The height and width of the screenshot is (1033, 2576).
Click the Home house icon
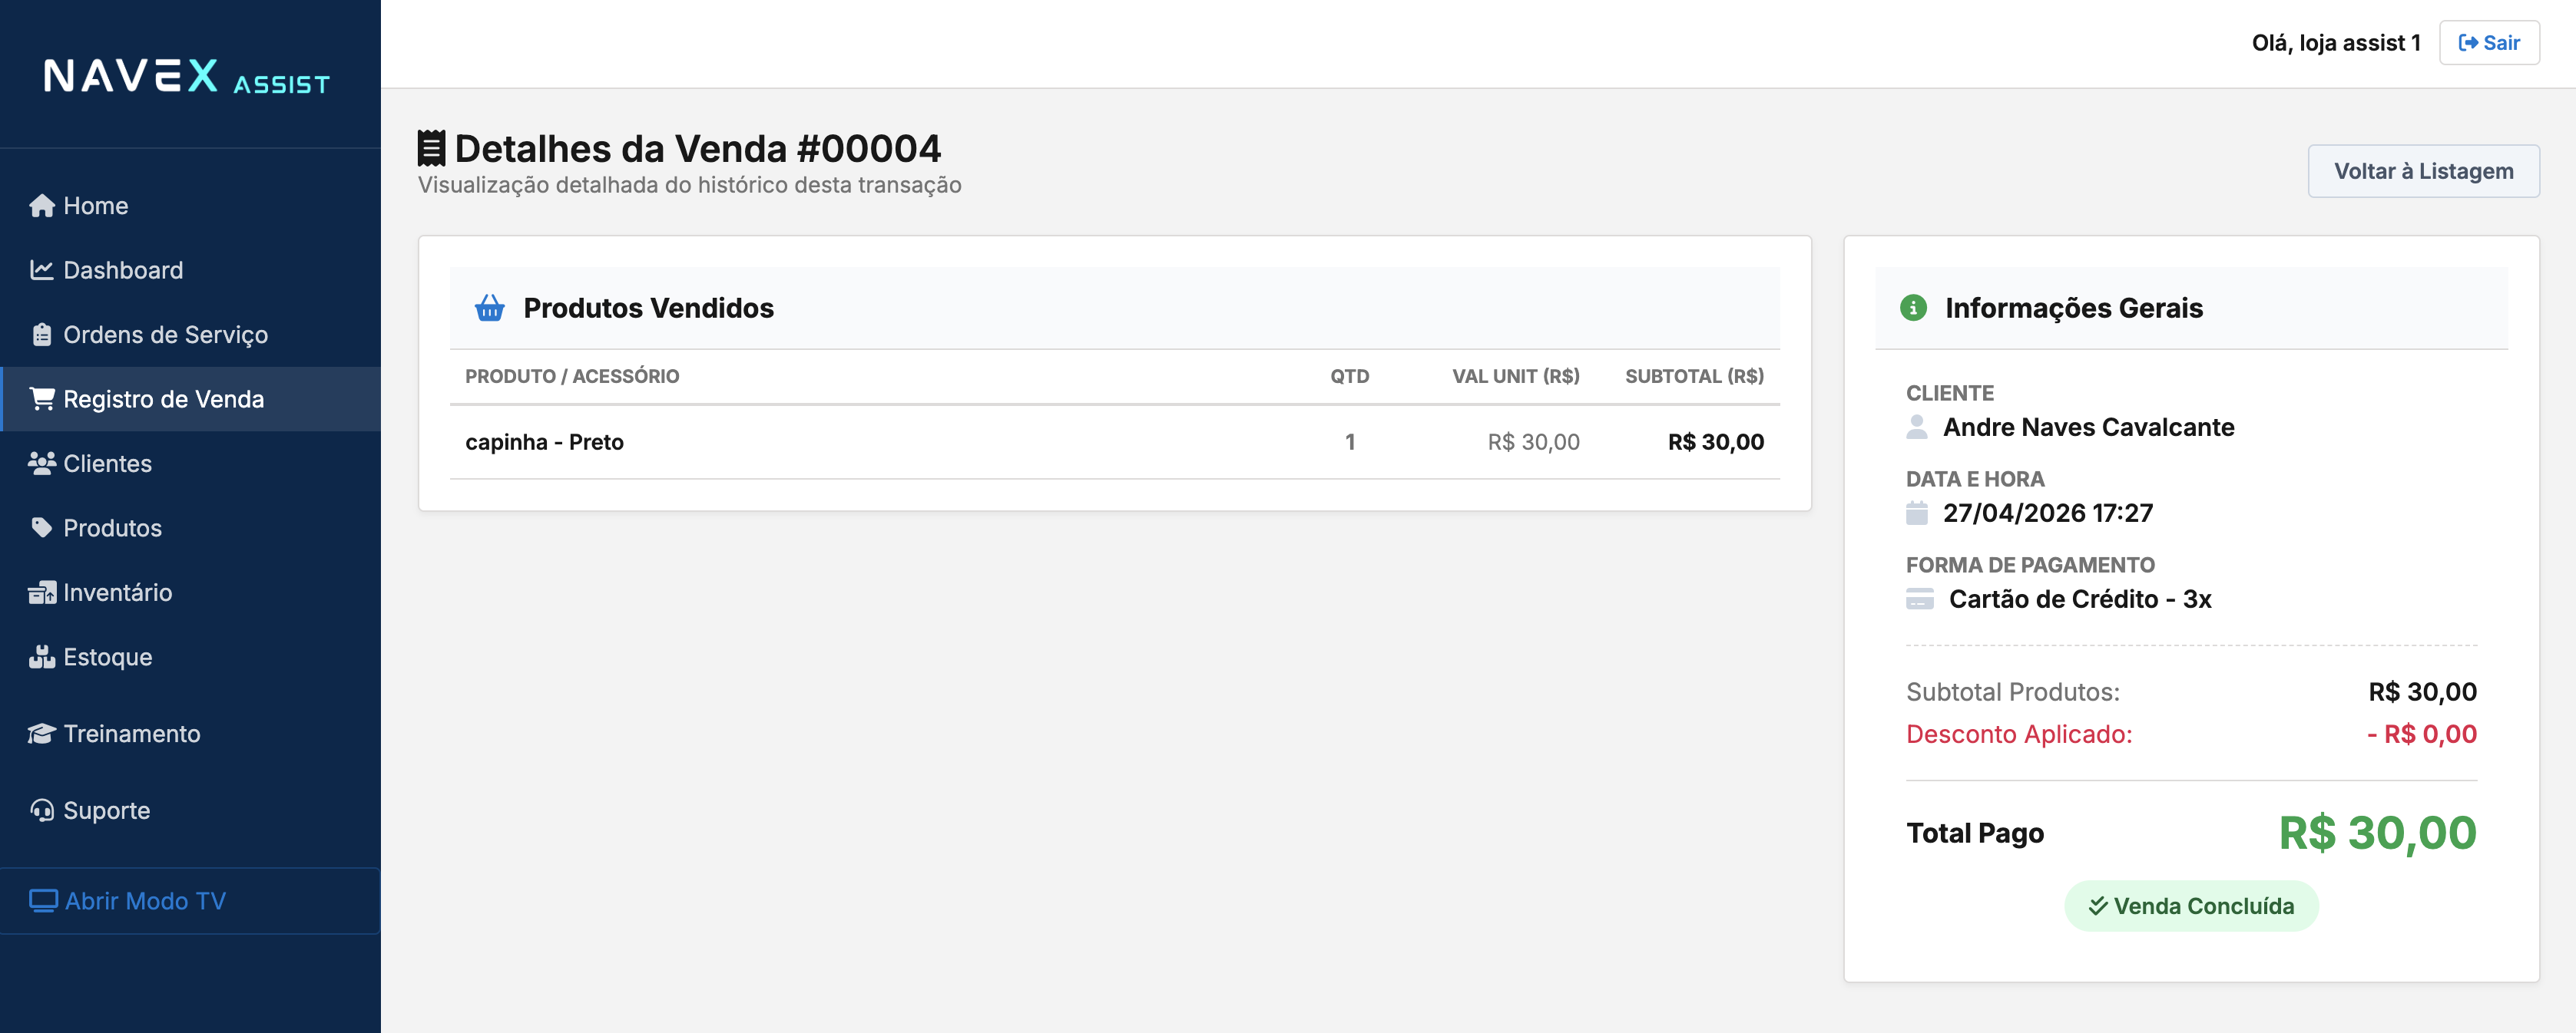tap(41, 206)
